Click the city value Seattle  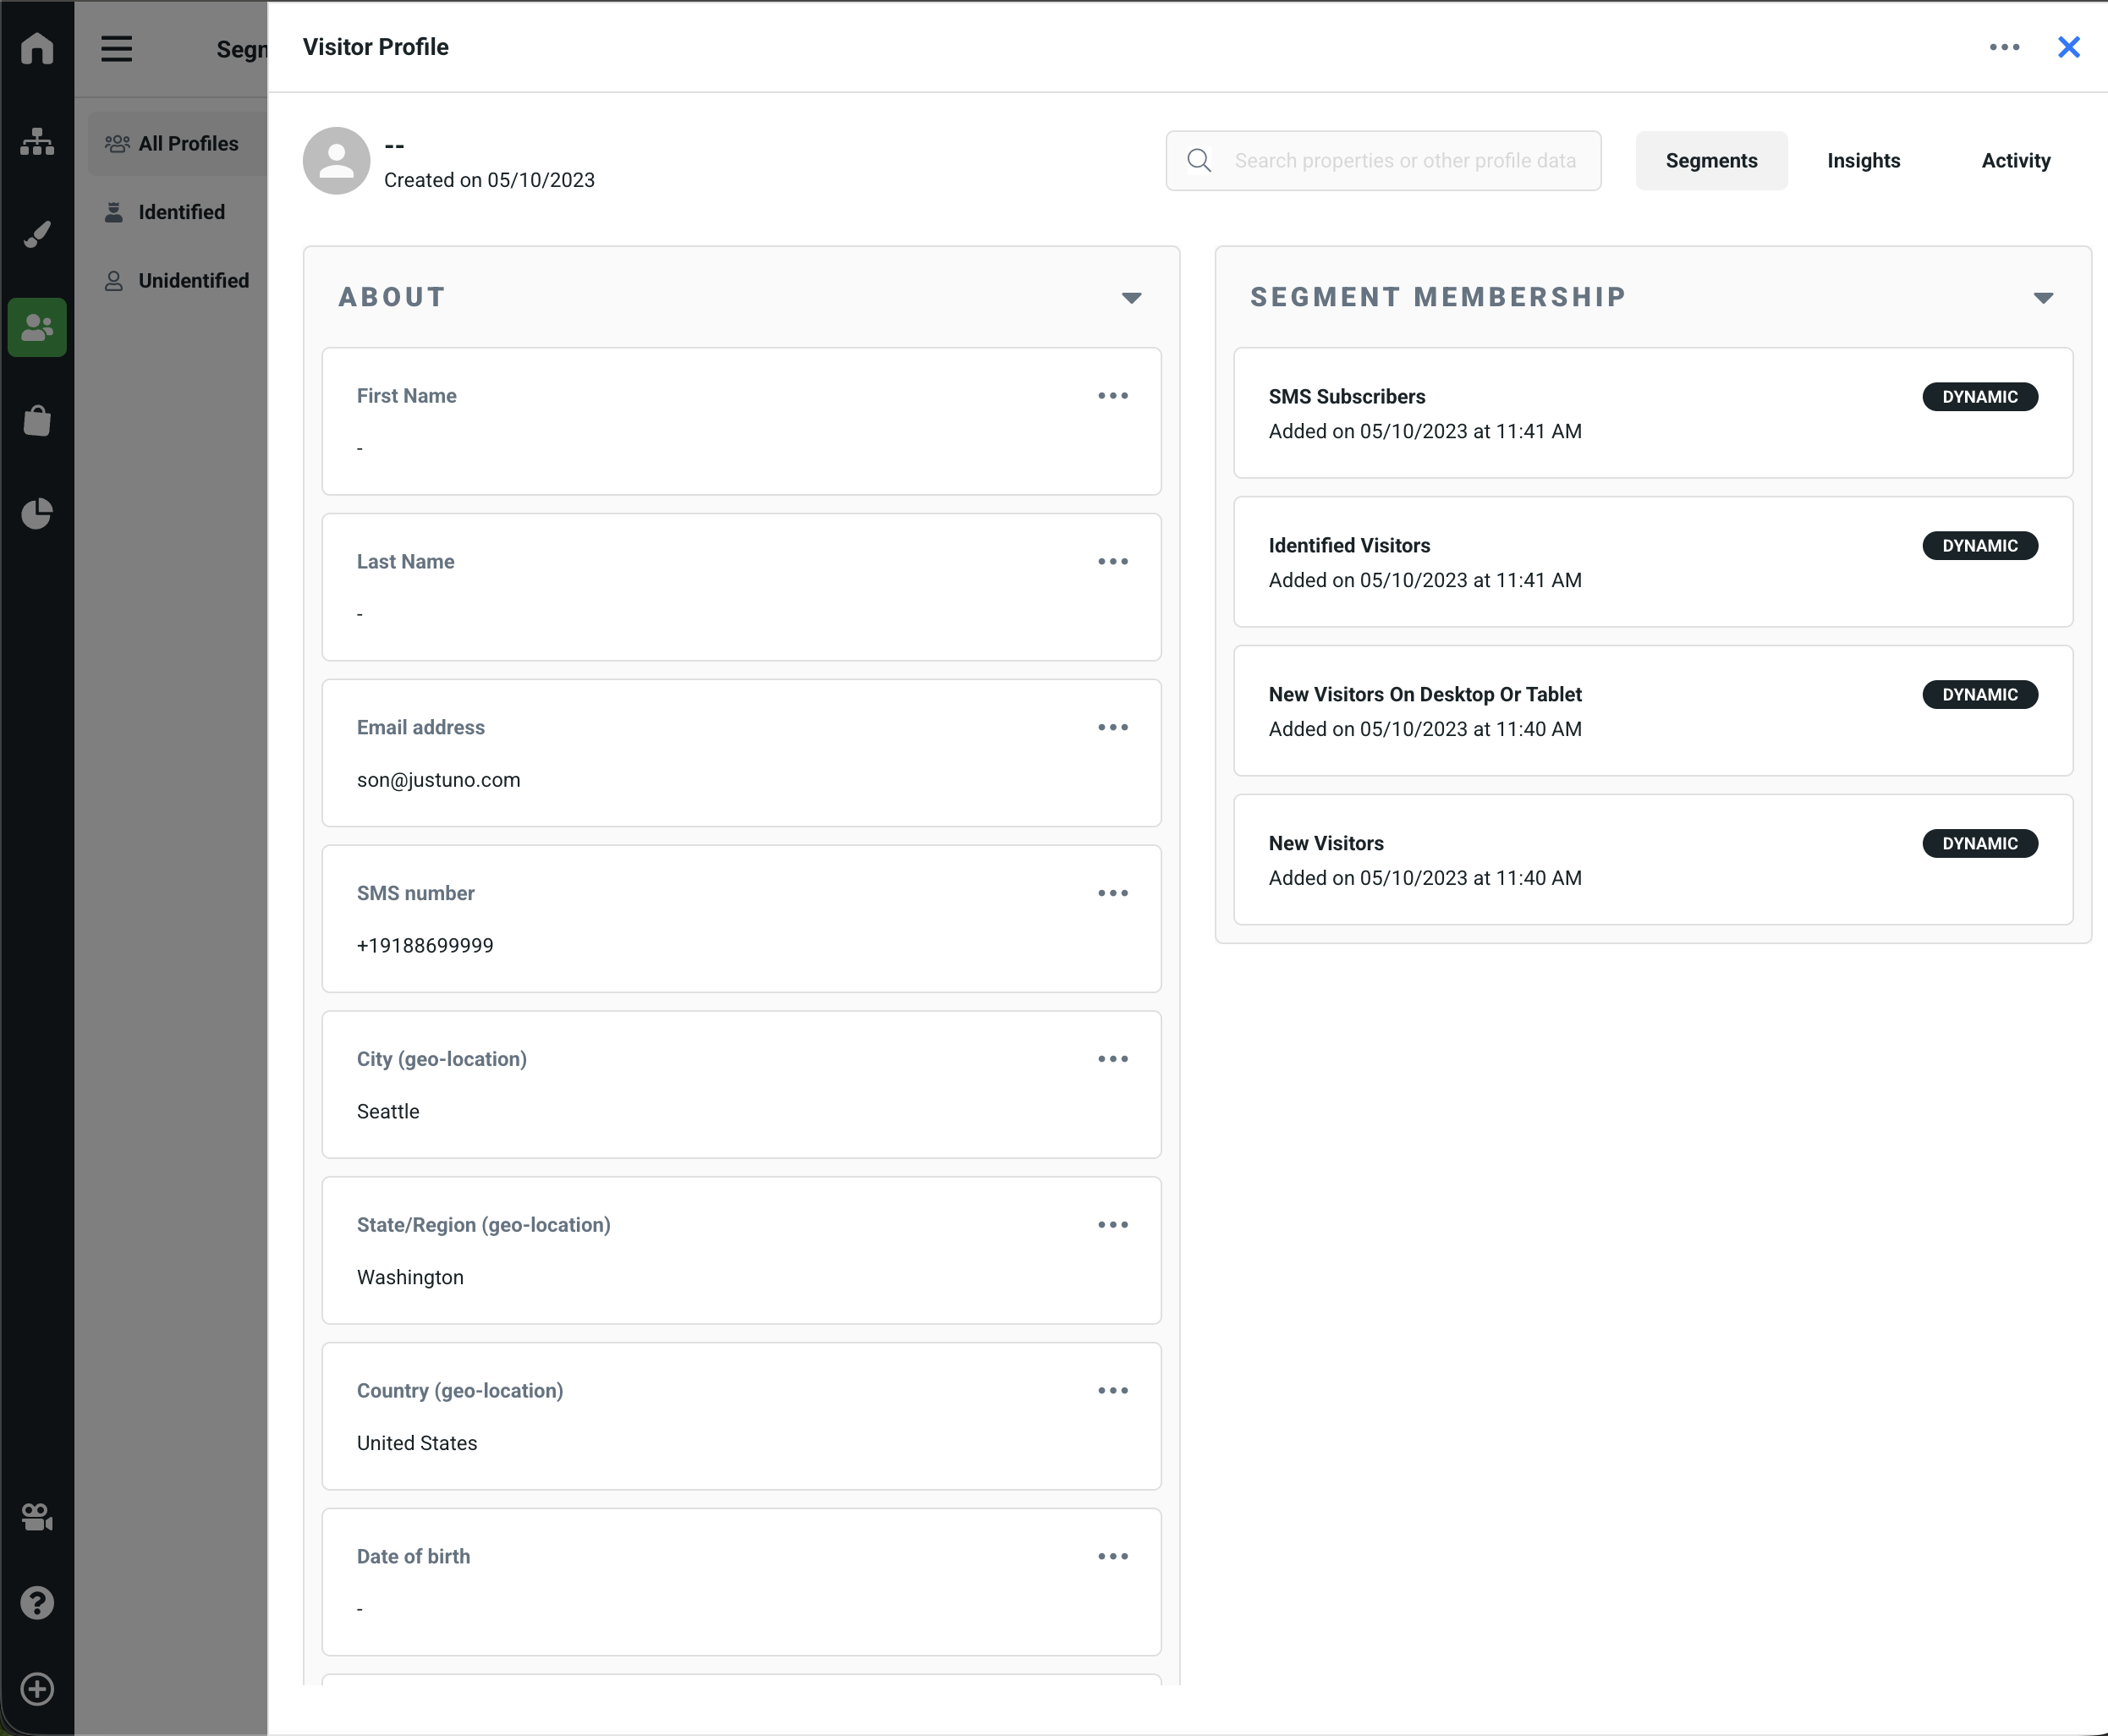(x=388, y=1112)
